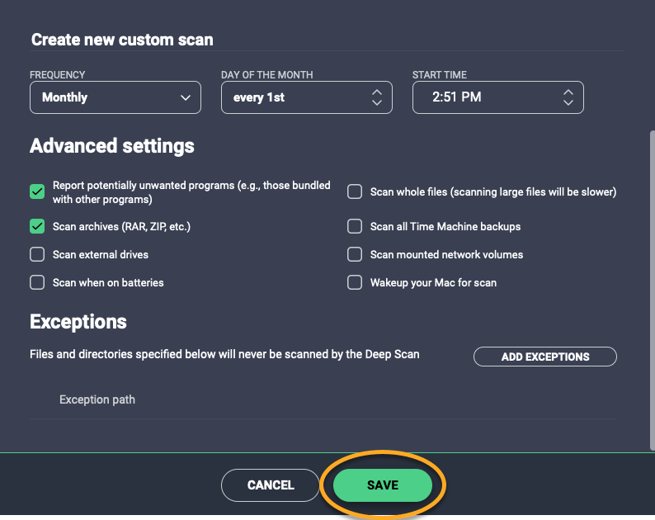Save the custom scan
This screenshot has height=520, width=655.
coord(382,485)
